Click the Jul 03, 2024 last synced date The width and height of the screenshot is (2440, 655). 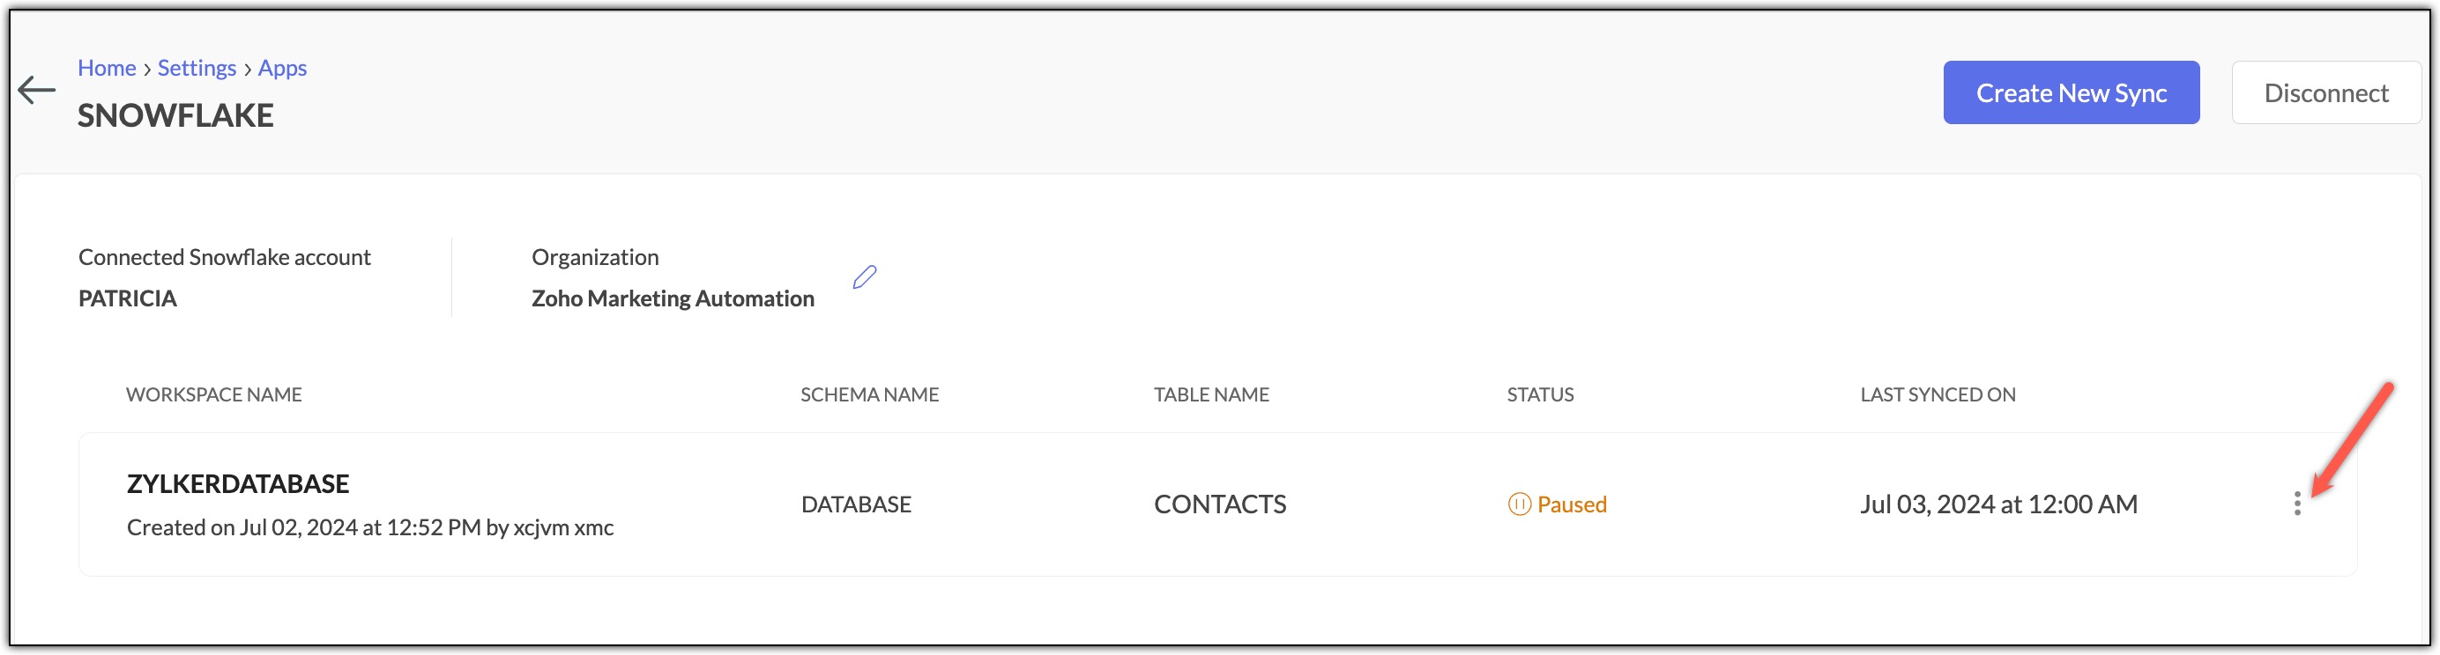(1998, 504)
